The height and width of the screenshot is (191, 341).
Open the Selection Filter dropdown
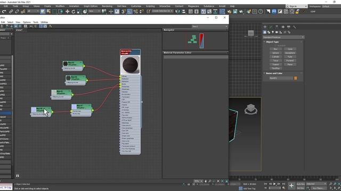coord(33,11)
